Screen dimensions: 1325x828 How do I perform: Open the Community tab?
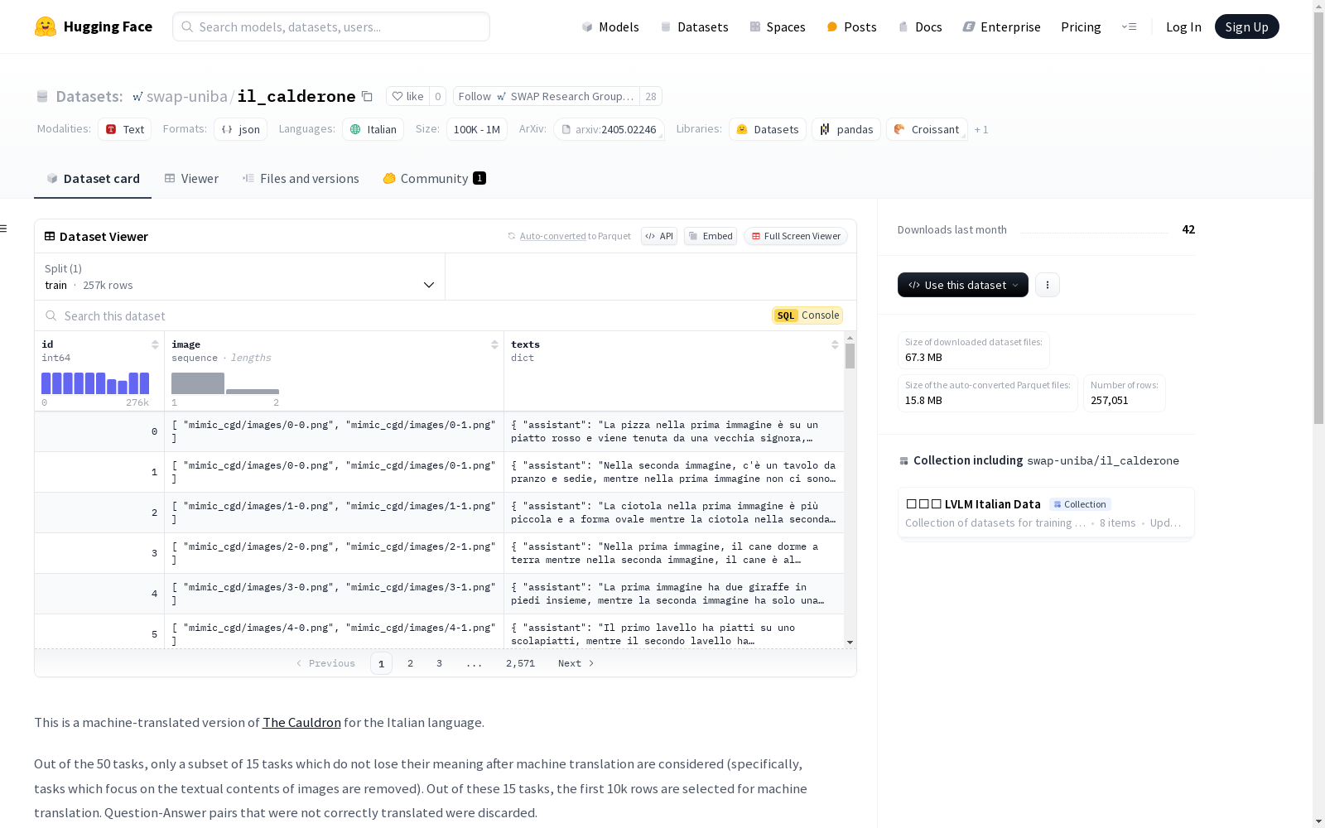click(x=434, y=179)
